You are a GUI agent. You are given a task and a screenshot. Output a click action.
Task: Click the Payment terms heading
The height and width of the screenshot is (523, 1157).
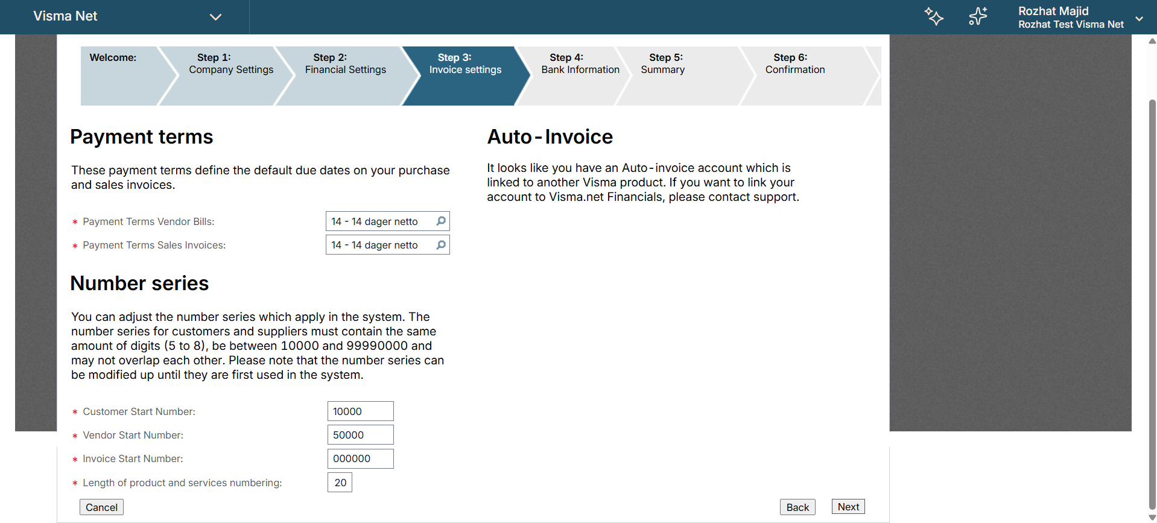[142, 137]
